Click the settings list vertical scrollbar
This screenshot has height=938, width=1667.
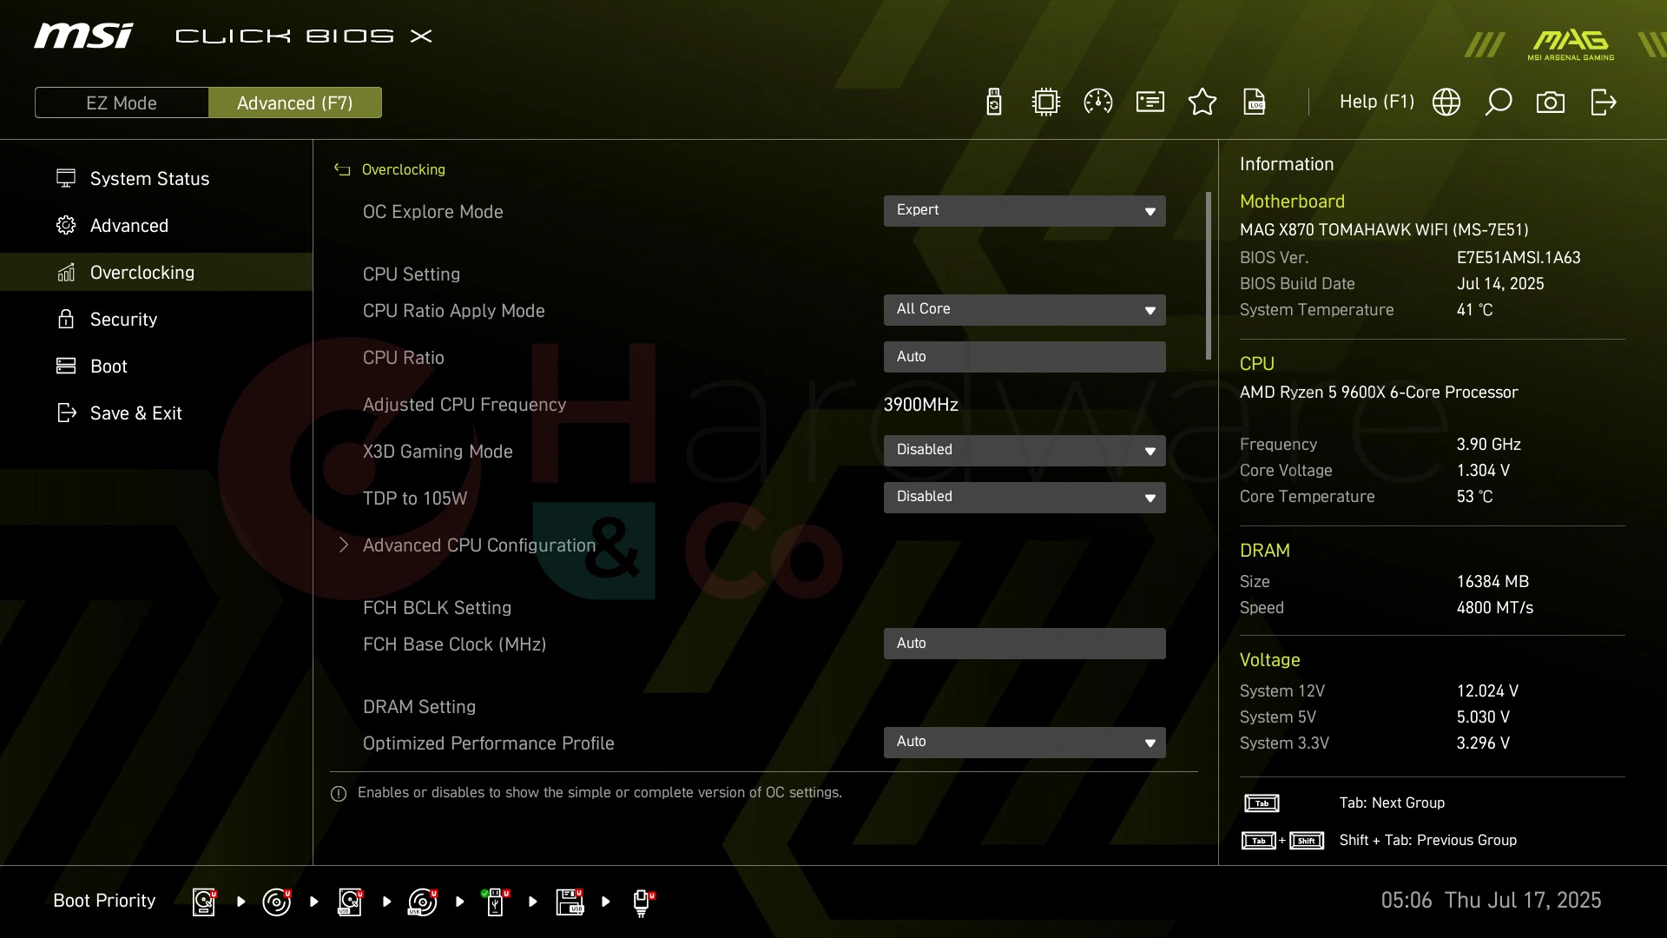coord(1209,276)
